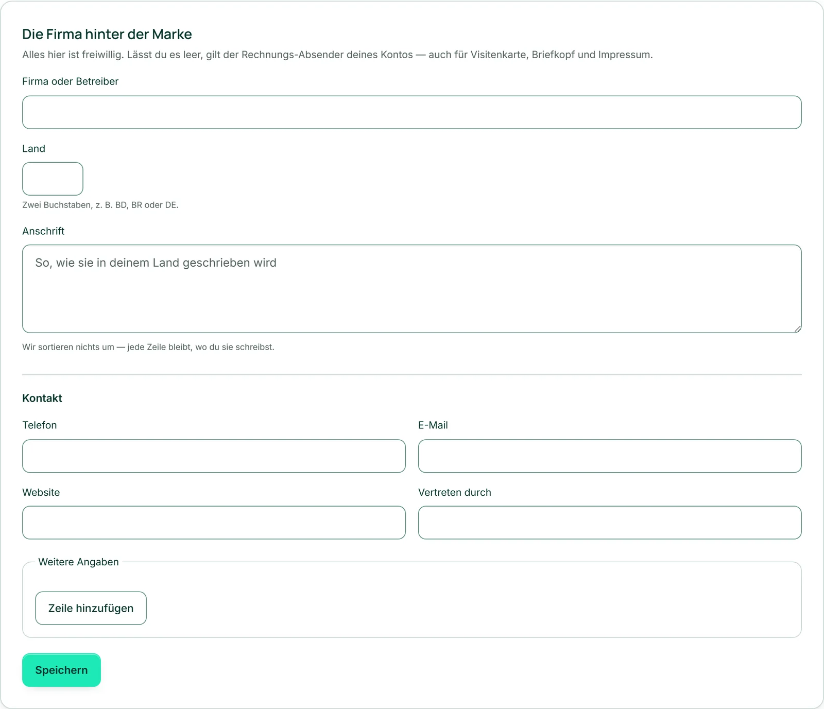824x709 pixels.
Task: Click the Telefon label
Action: [40, 425]
